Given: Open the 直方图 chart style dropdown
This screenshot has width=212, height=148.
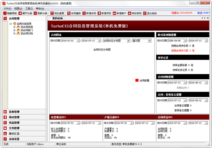Looking at the screenshot, I should 149,41.
